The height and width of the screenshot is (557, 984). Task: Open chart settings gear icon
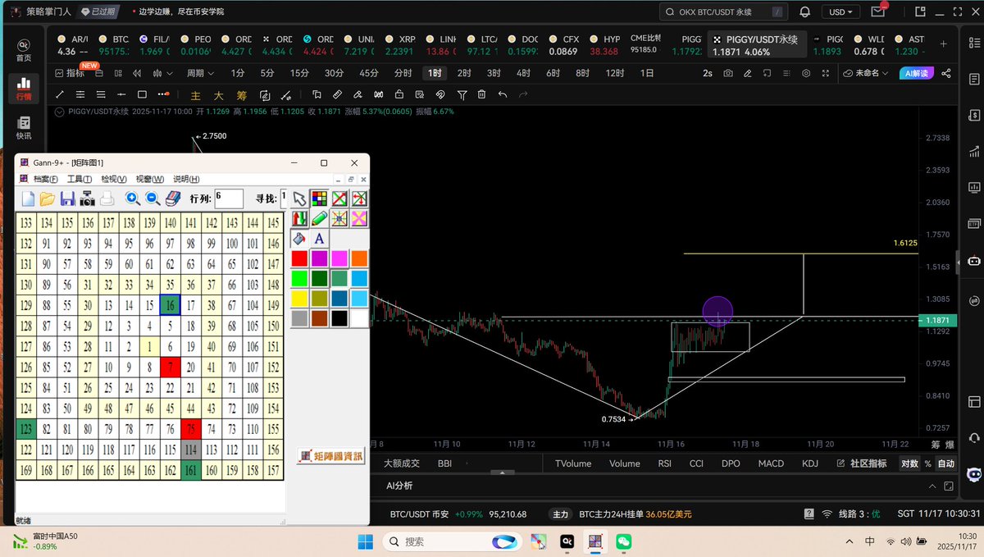click(x=805, y=73)
